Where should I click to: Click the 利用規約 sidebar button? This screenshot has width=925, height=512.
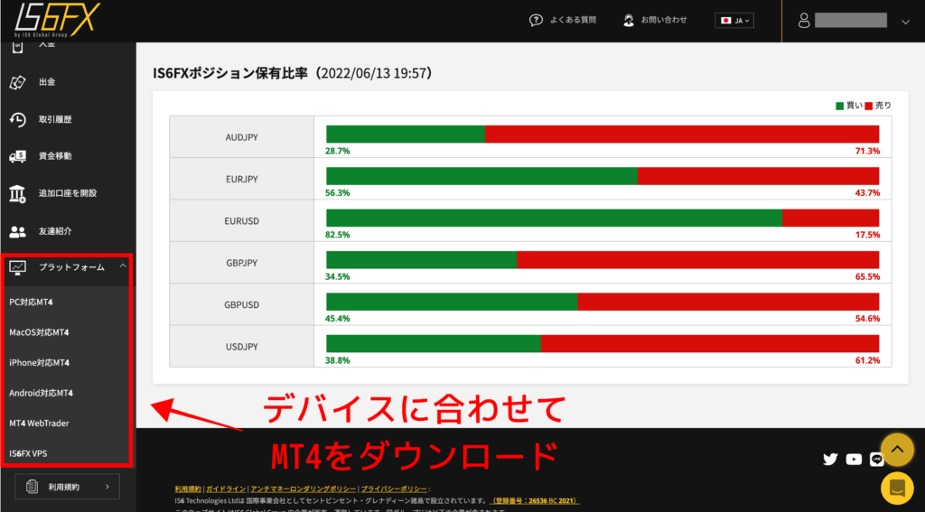(x=67, y=487)
